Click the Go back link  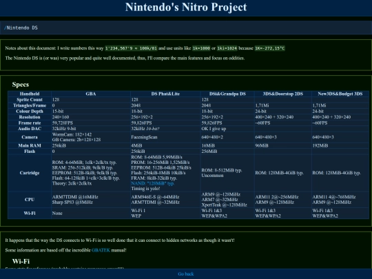[186, 273]
